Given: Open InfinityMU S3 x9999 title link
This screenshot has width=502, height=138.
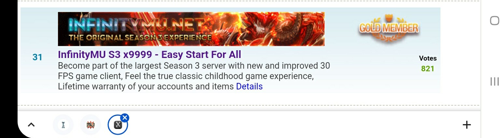Looking at the screenshot, I should click(x=149, y=54).
